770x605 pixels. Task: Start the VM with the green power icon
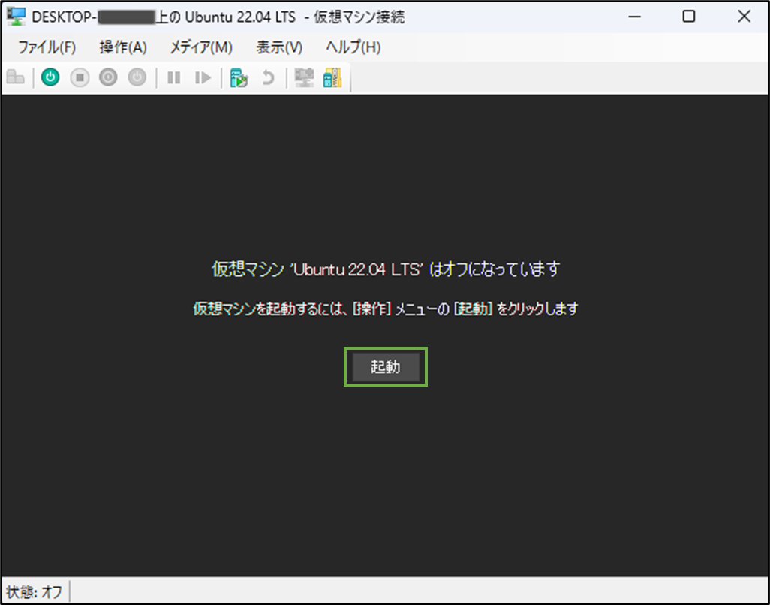(50, 77)
